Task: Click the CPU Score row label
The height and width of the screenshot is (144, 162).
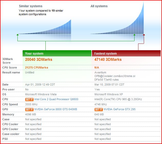Action: tap(9, 67)
